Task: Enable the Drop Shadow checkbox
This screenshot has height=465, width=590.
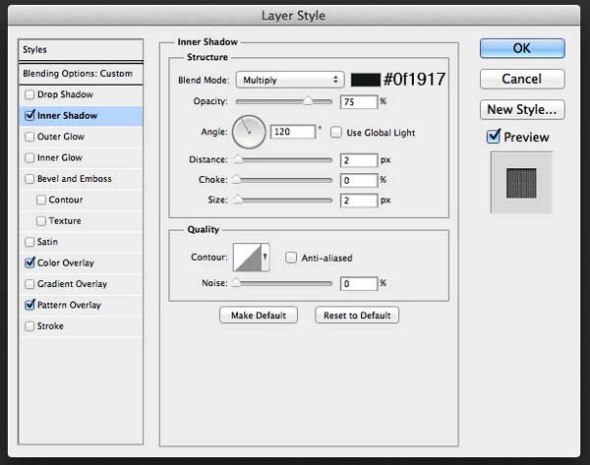Action: pos(29,94)
